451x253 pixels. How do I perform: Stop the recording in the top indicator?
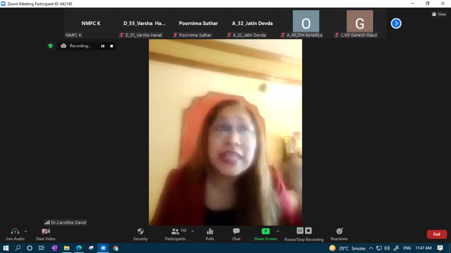[112, 46]
